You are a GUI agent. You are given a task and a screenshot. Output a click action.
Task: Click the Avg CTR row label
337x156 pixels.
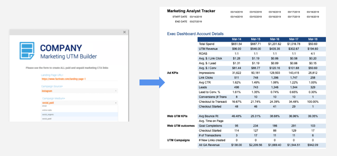click(x=205, y=82)
